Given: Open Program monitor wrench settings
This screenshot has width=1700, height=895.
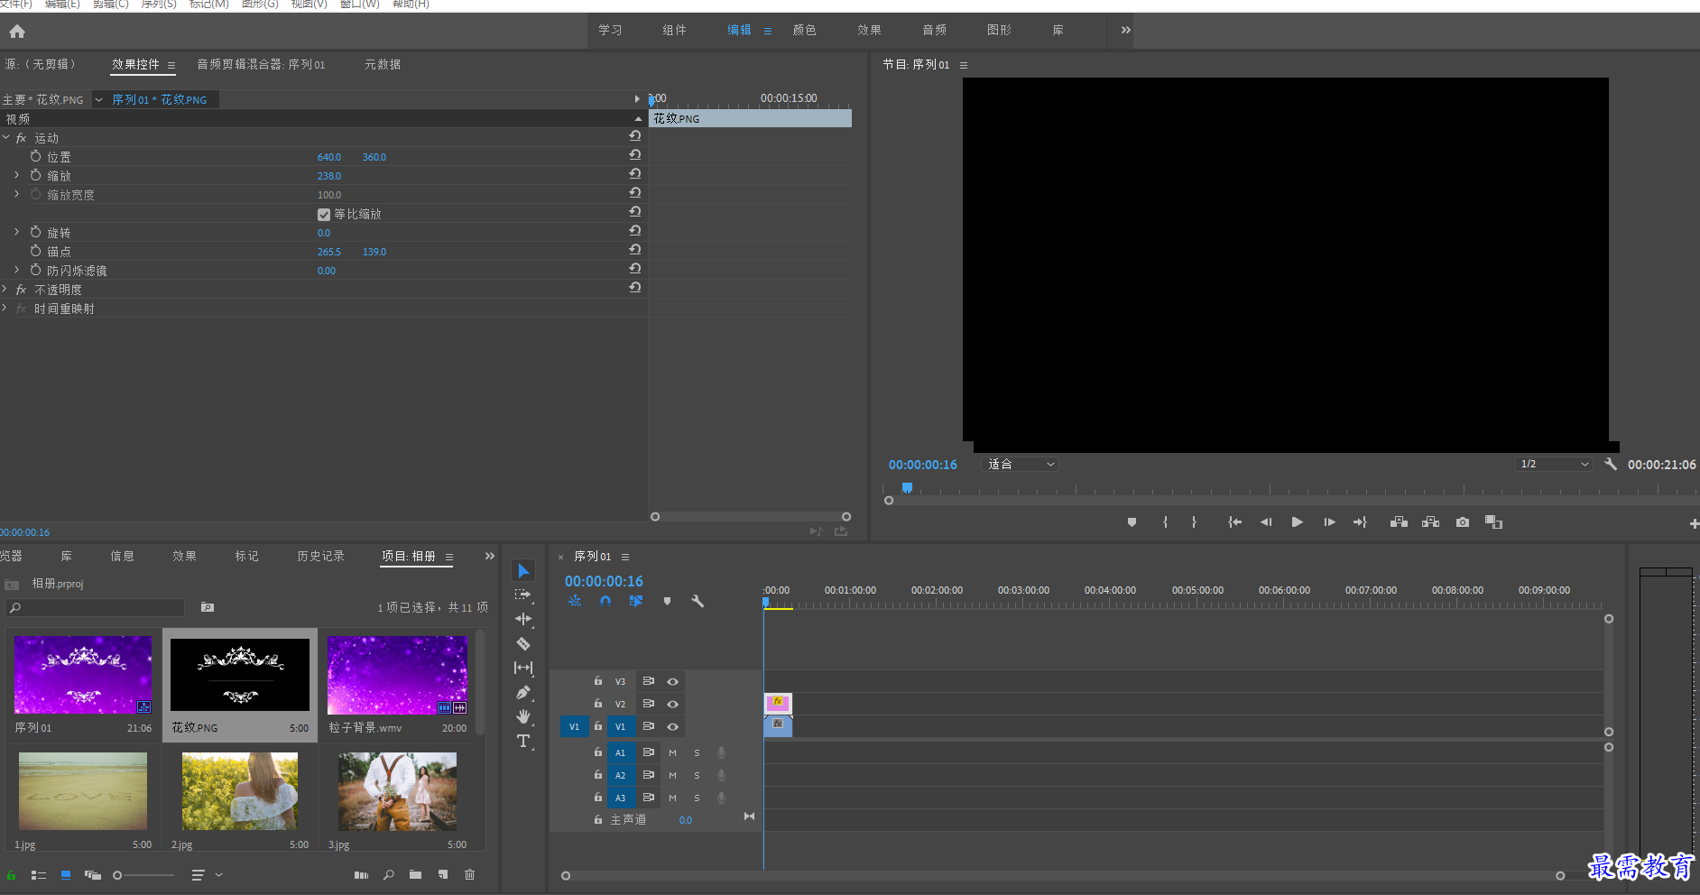Looking at the screenshot, I should pyautogui.click(x=1611, y=464).
